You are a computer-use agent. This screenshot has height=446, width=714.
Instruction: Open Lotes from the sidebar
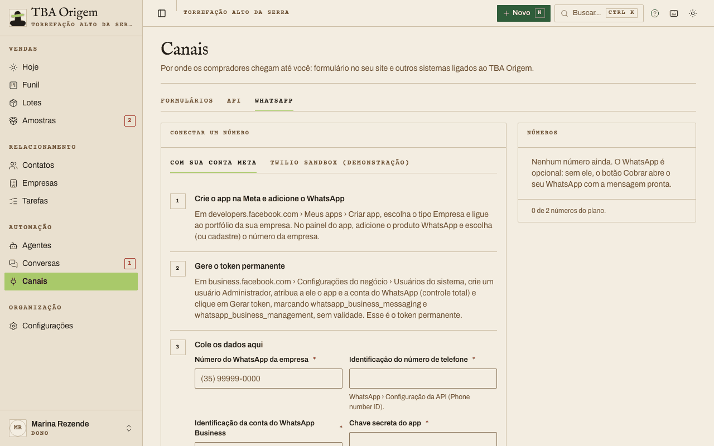(x=71, y=103)
